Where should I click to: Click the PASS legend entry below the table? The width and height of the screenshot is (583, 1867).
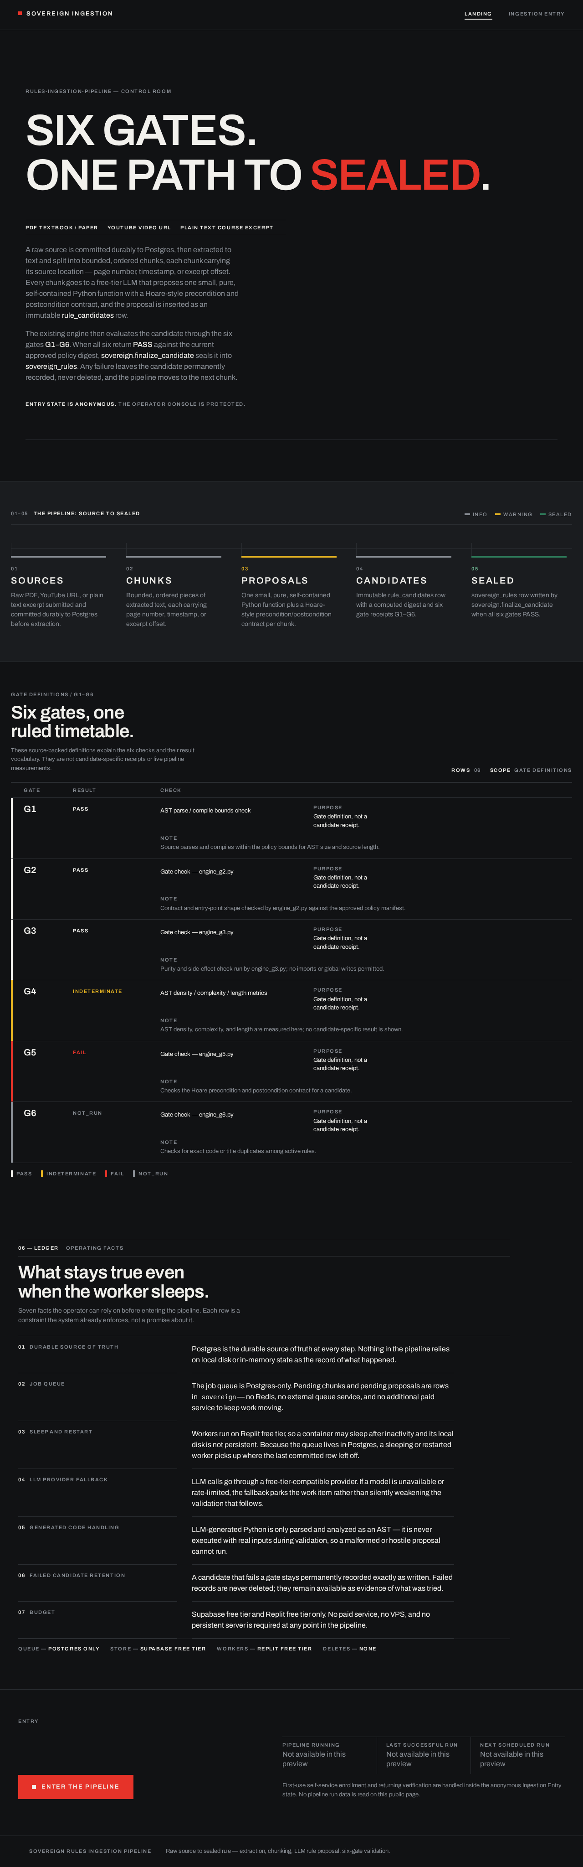(x=22, y=1174)
